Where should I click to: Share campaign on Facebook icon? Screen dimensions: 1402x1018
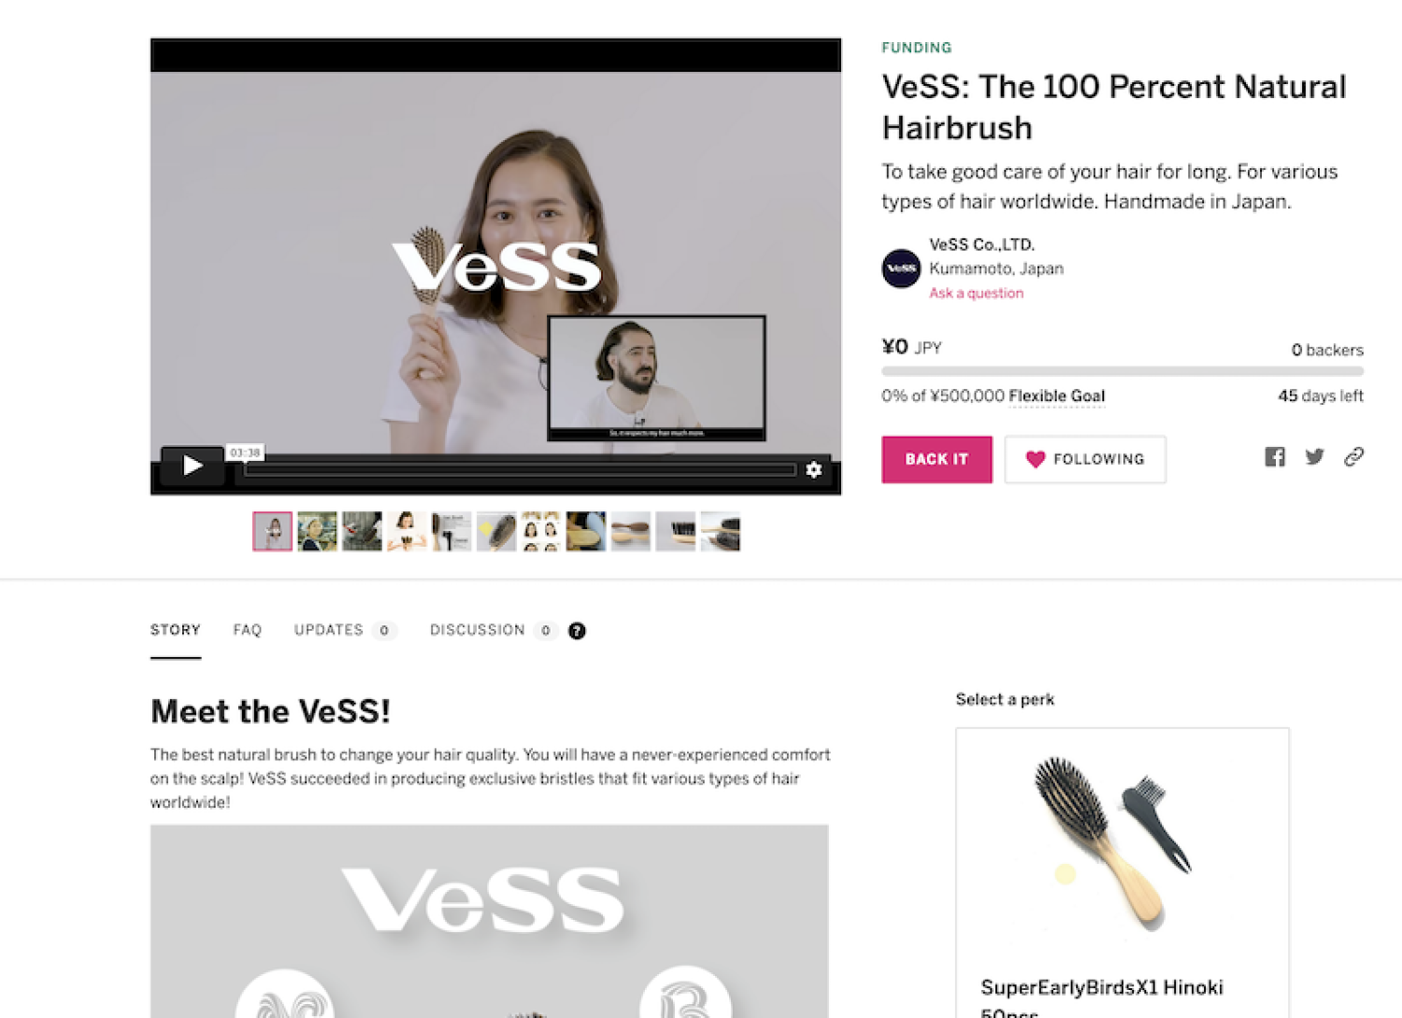click(1275, 457)
